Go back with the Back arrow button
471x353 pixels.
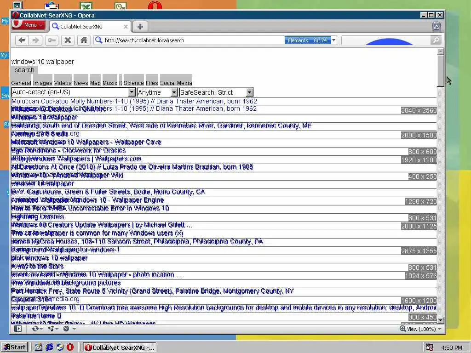pos(22,40)
